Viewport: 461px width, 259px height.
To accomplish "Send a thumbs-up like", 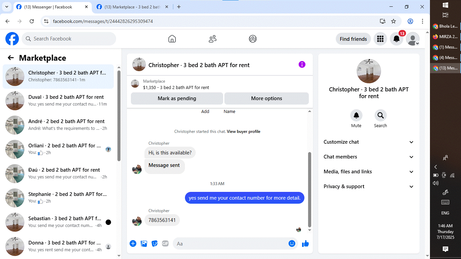I will [x=305, y=243].
